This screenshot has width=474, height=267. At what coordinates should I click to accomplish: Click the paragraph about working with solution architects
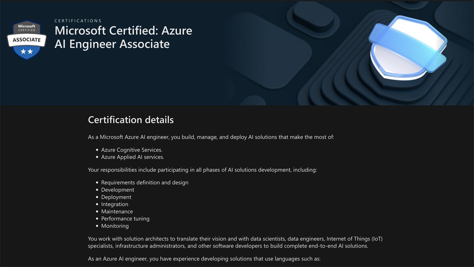[235, 242]
